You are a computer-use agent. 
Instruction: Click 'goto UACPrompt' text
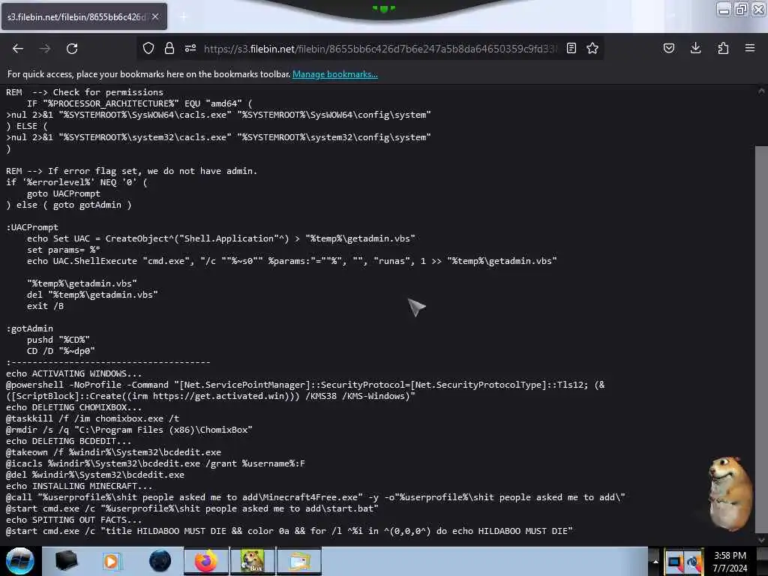point(64,193)
